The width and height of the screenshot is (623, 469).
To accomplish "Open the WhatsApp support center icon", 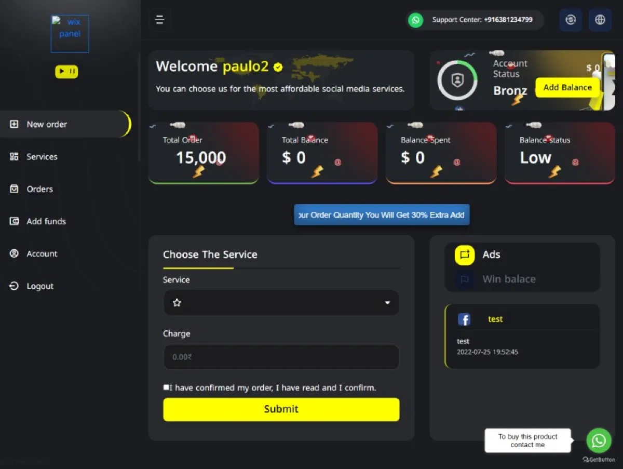I will point(415,20).
